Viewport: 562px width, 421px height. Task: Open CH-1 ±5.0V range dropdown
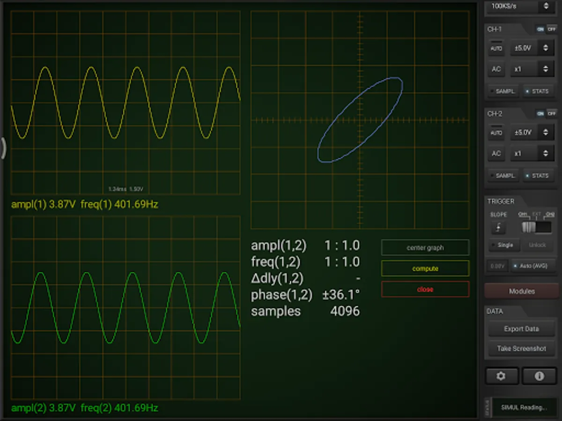point(532,48)
